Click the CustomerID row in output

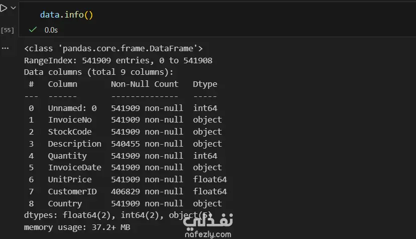tap(72, 191)
